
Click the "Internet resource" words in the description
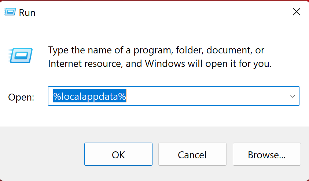tap(85, 64)
